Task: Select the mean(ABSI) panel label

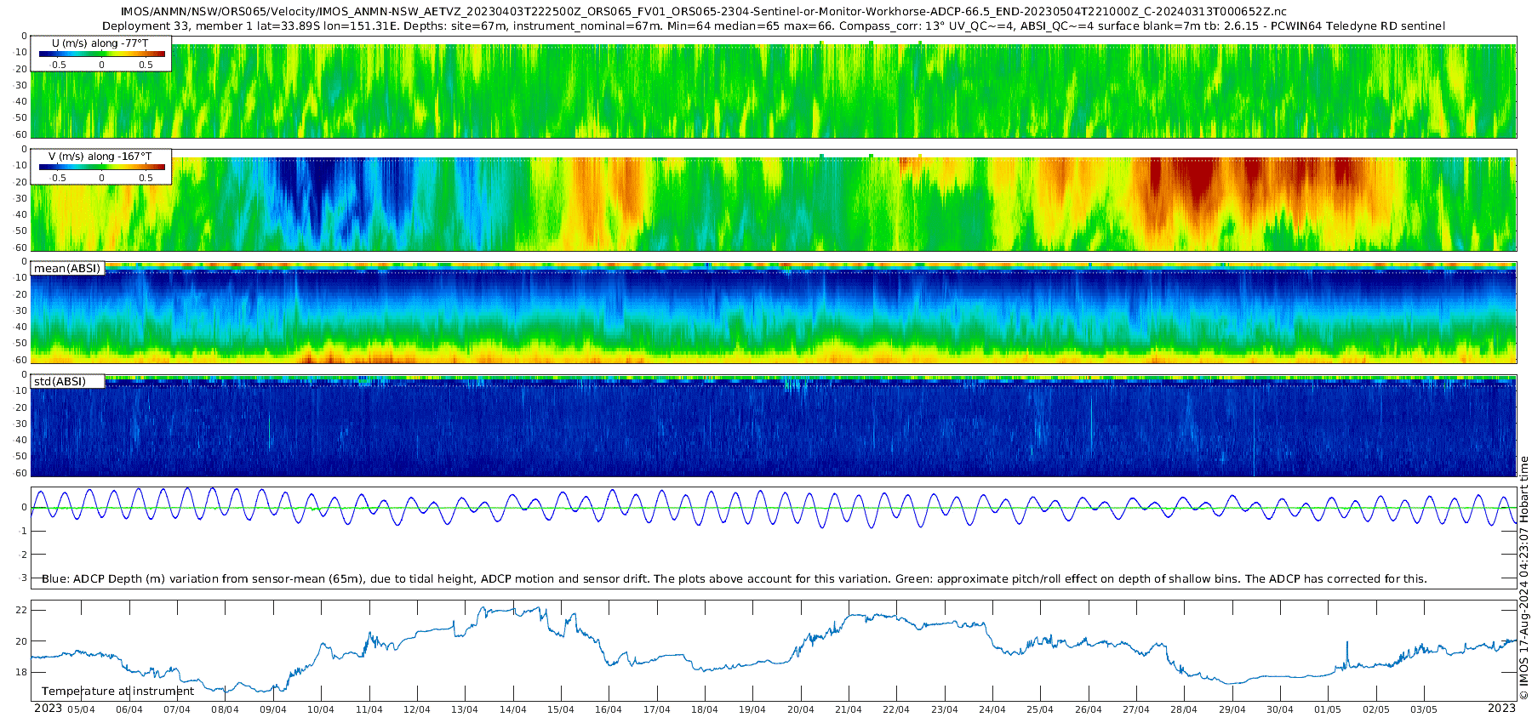Action: 67,268
